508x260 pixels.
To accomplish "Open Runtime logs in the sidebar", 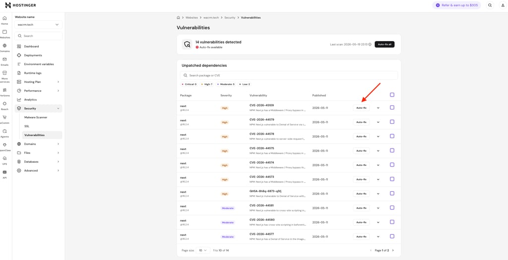I will pyautogui.click(x=38, y=73).
